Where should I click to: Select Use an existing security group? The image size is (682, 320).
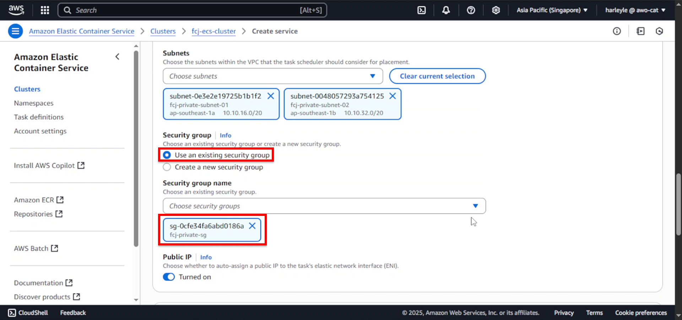click(167, 155)
